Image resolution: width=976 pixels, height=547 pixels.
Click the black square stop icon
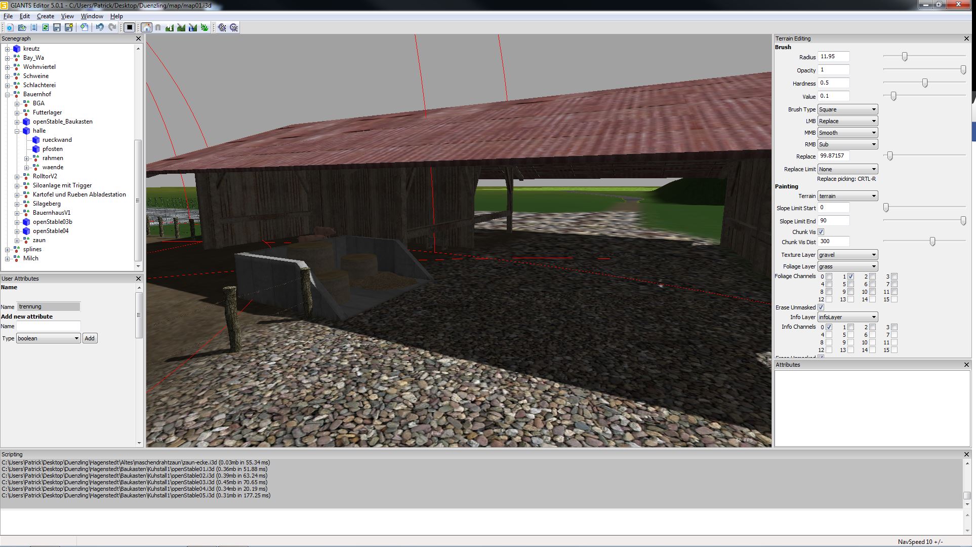(130, 27)
